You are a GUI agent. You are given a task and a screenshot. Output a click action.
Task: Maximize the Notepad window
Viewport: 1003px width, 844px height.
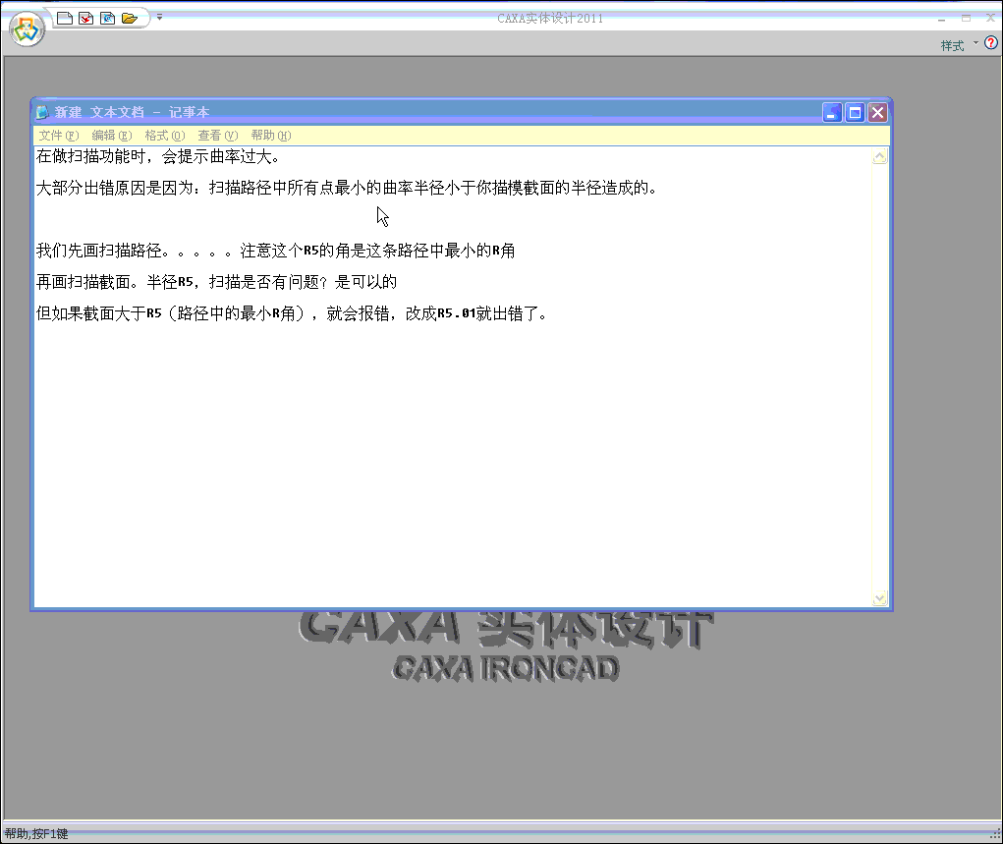pyautogui.click(x=855, y=113)
